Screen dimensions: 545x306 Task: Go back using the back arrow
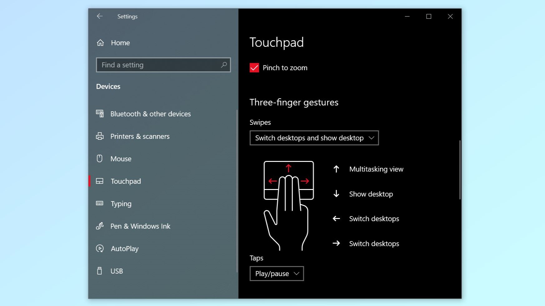pos(100,16)
